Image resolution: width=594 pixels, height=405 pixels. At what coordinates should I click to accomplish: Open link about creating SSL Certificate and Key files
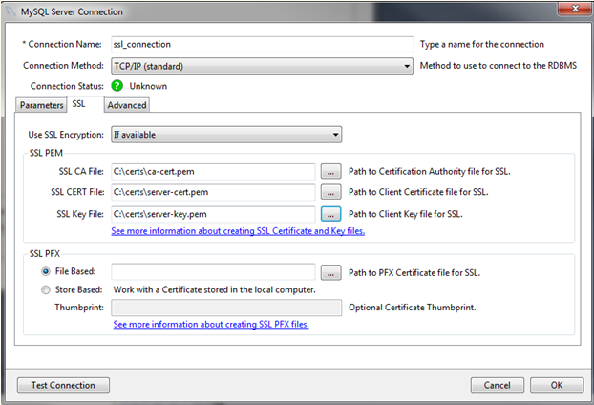point(238,231)
